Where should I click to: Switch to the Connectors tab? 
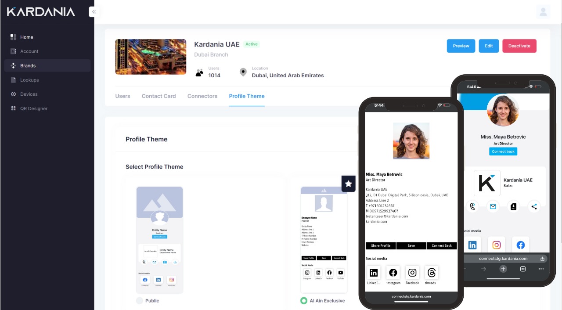[202, 96]
